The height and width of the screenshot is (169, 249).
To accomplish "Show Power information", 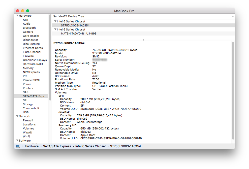I will pos(27,84).
